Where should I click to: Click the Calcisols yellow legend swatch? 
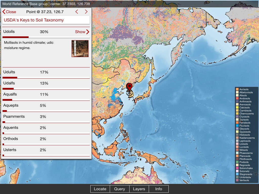(x=237, y=108)
